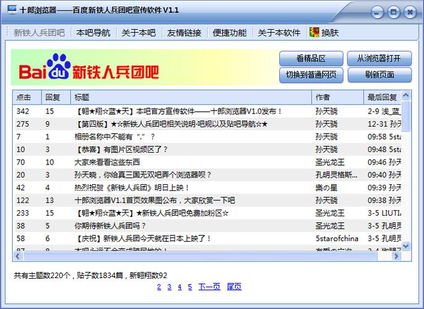
Task: Sort by the 标题 column header
Action: tap(191, 97)
